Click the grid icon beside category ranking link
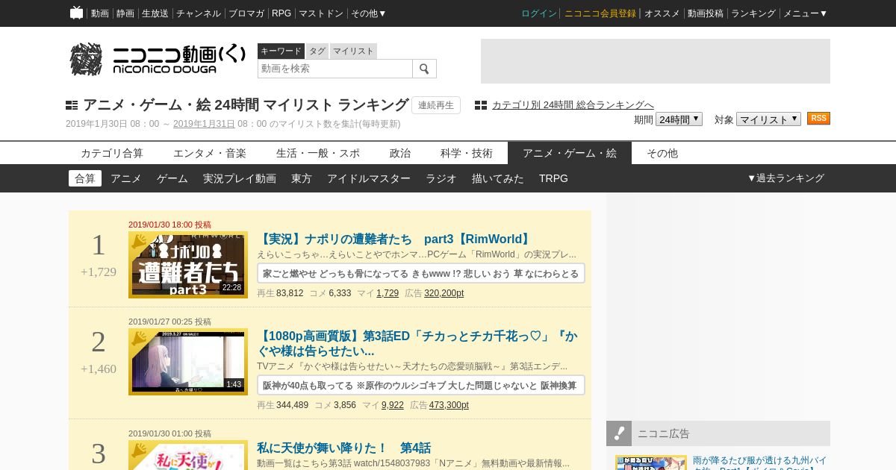The image size is (896, 470). [x=481, y=105]
